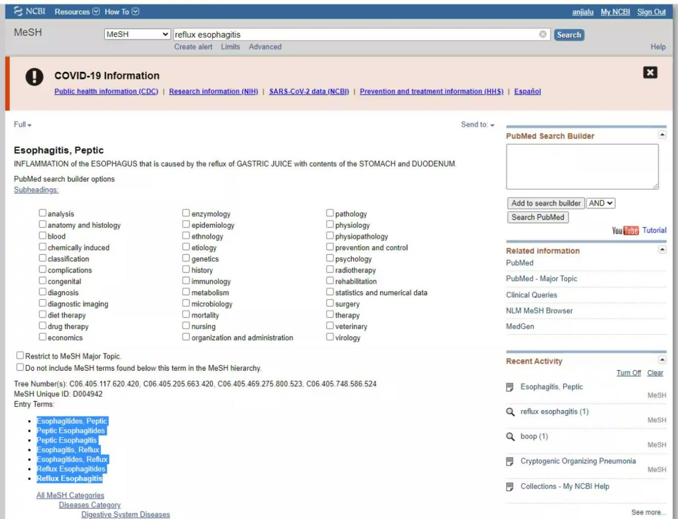Click the magnifier icon beside boop activity
The width and height of the screenshot is (678, 519).
[510, 436]
